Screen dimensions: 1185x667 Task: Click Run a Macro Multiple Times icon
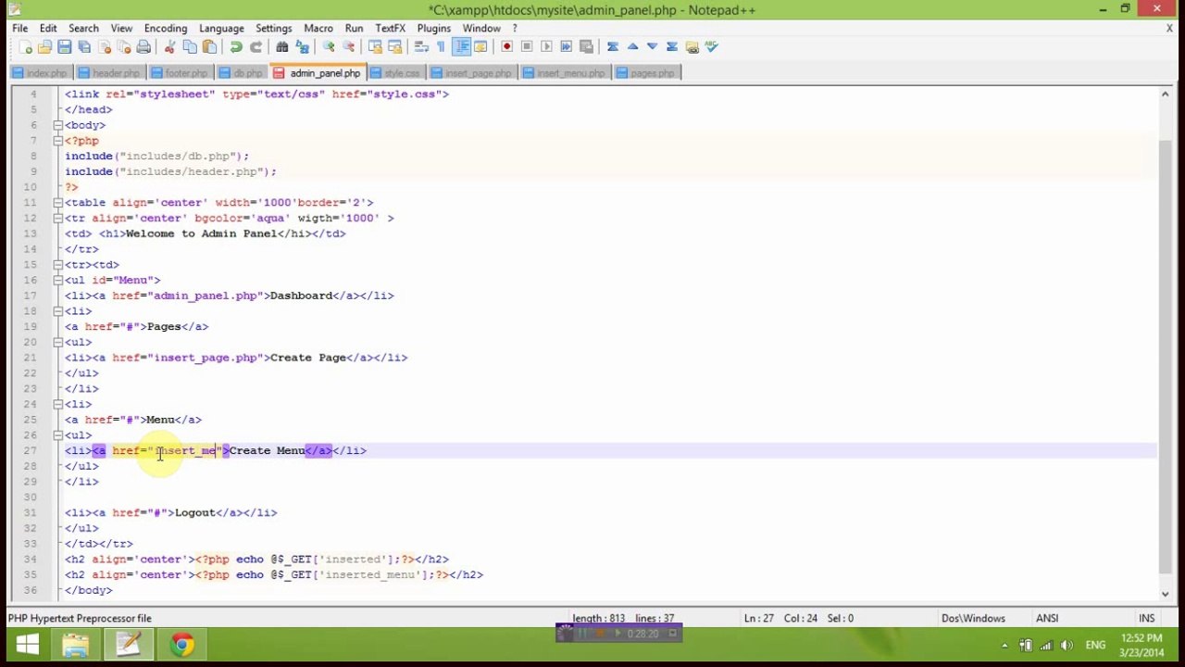coord(566,46)
